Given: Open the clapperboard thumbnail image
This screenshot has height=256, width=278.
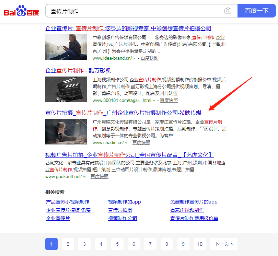Looking at the screenshot, I should click(66, 89).
